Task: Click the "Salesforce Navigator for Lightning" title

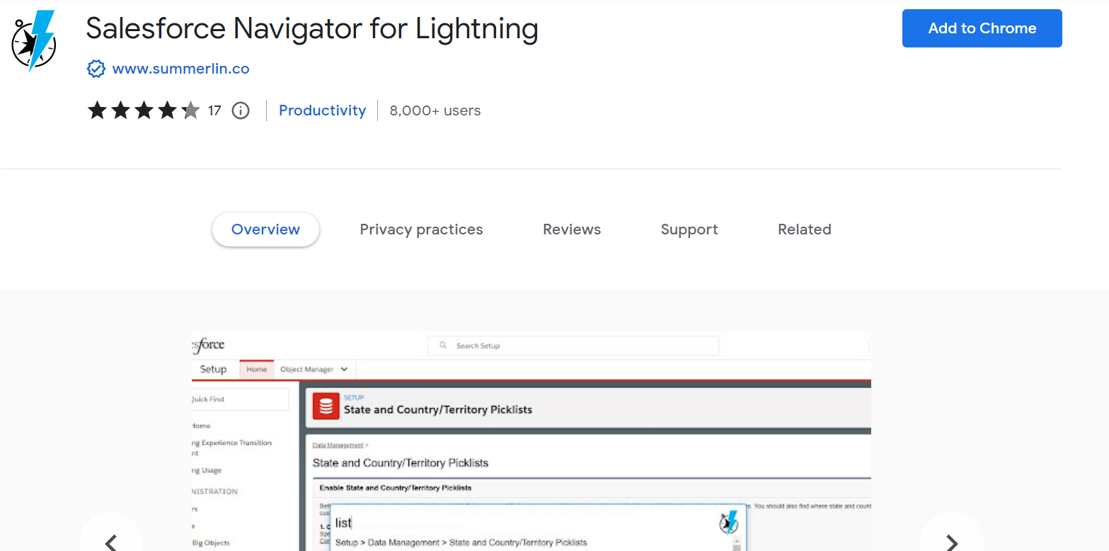Action: click(312, 28)
